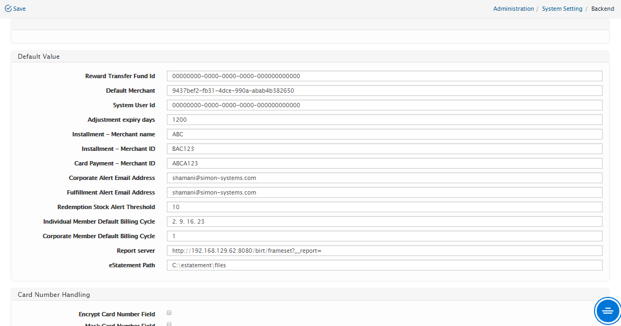Select the System User Id field

pyautogui.click(x=384, y=105)
